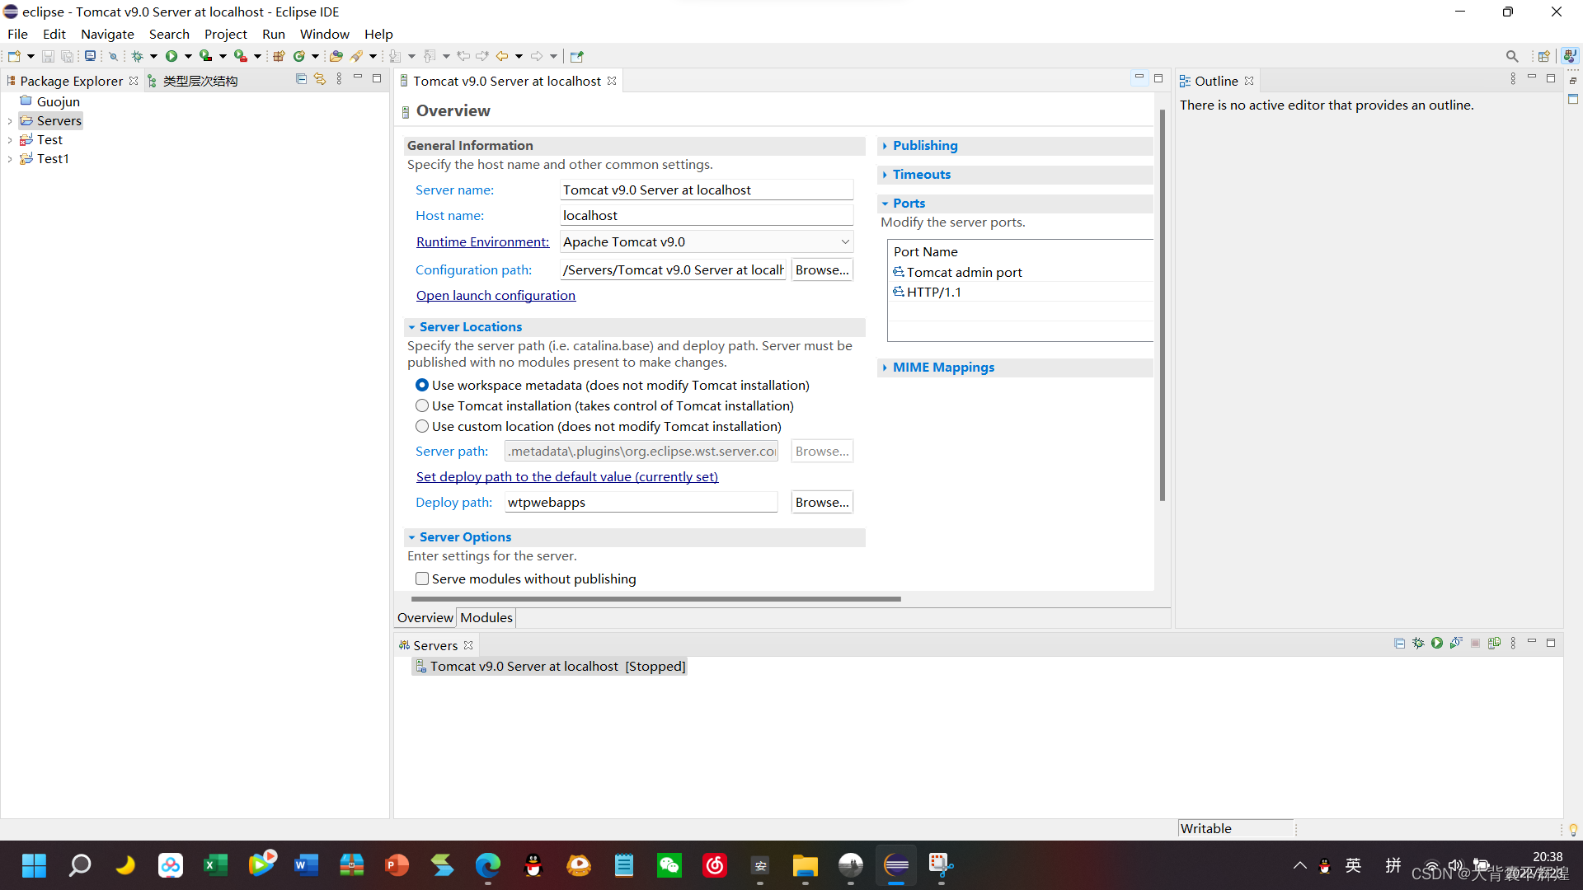The width and height of the screenshot is (1583, 890).
Task: Click Open launch configuration link
Action: pos(496,295)
